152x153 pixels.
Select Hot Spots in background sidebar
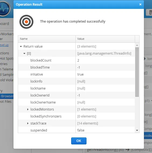[7, 59]
